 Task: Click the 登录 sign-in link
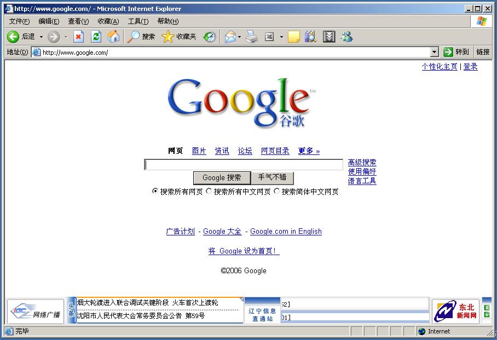(x=470, y=67)
